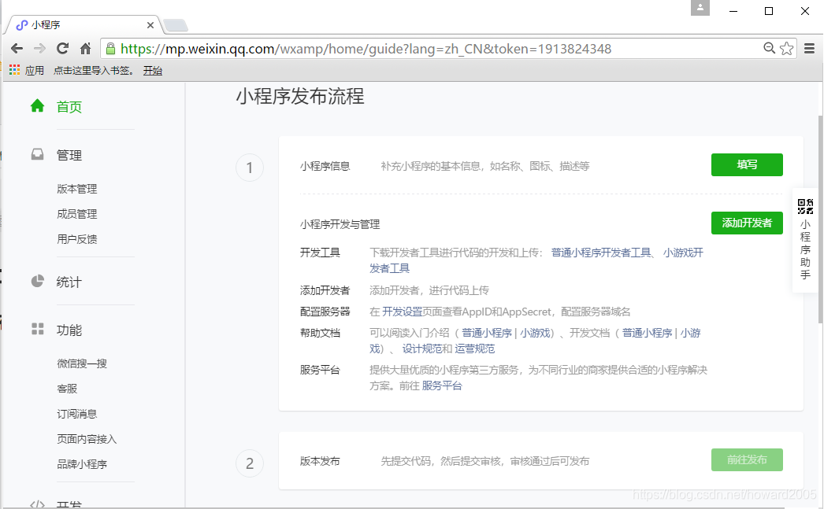Click the 小程序助手 side tab
824x509 pixels.
point(805,240)
